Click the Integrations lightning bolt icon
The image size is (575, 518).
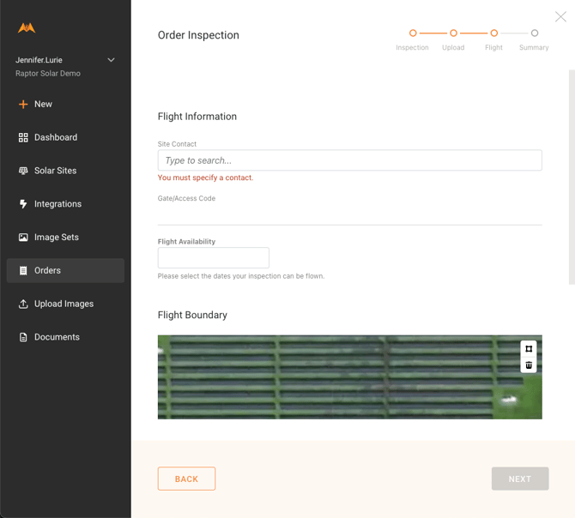pyautogui.click(x=23, y=204)
